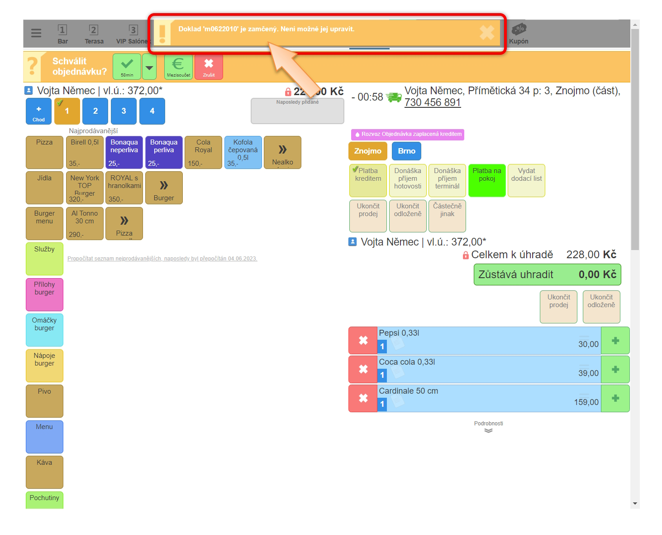
Task: Pick the pink Přílohy burger category
Action: click(x=44, y=294)
